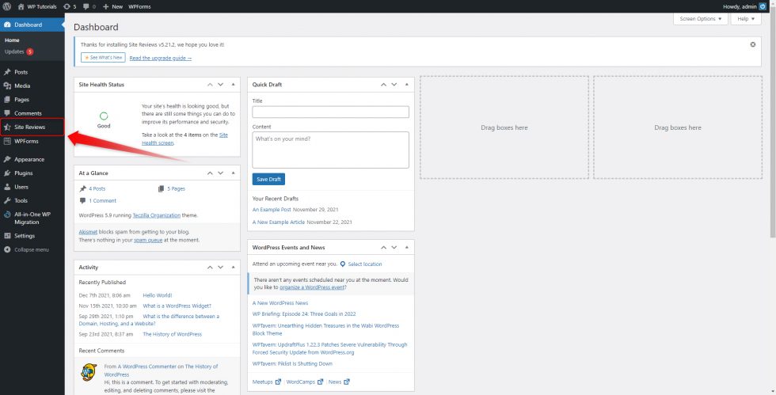Click the Tools wrench icon

(7, 200)
